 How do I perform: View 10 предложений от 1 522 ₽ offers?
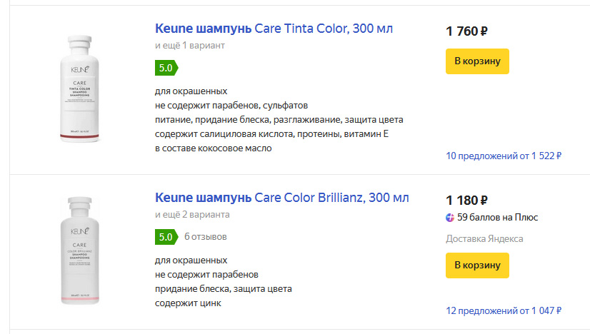(504, 156)
